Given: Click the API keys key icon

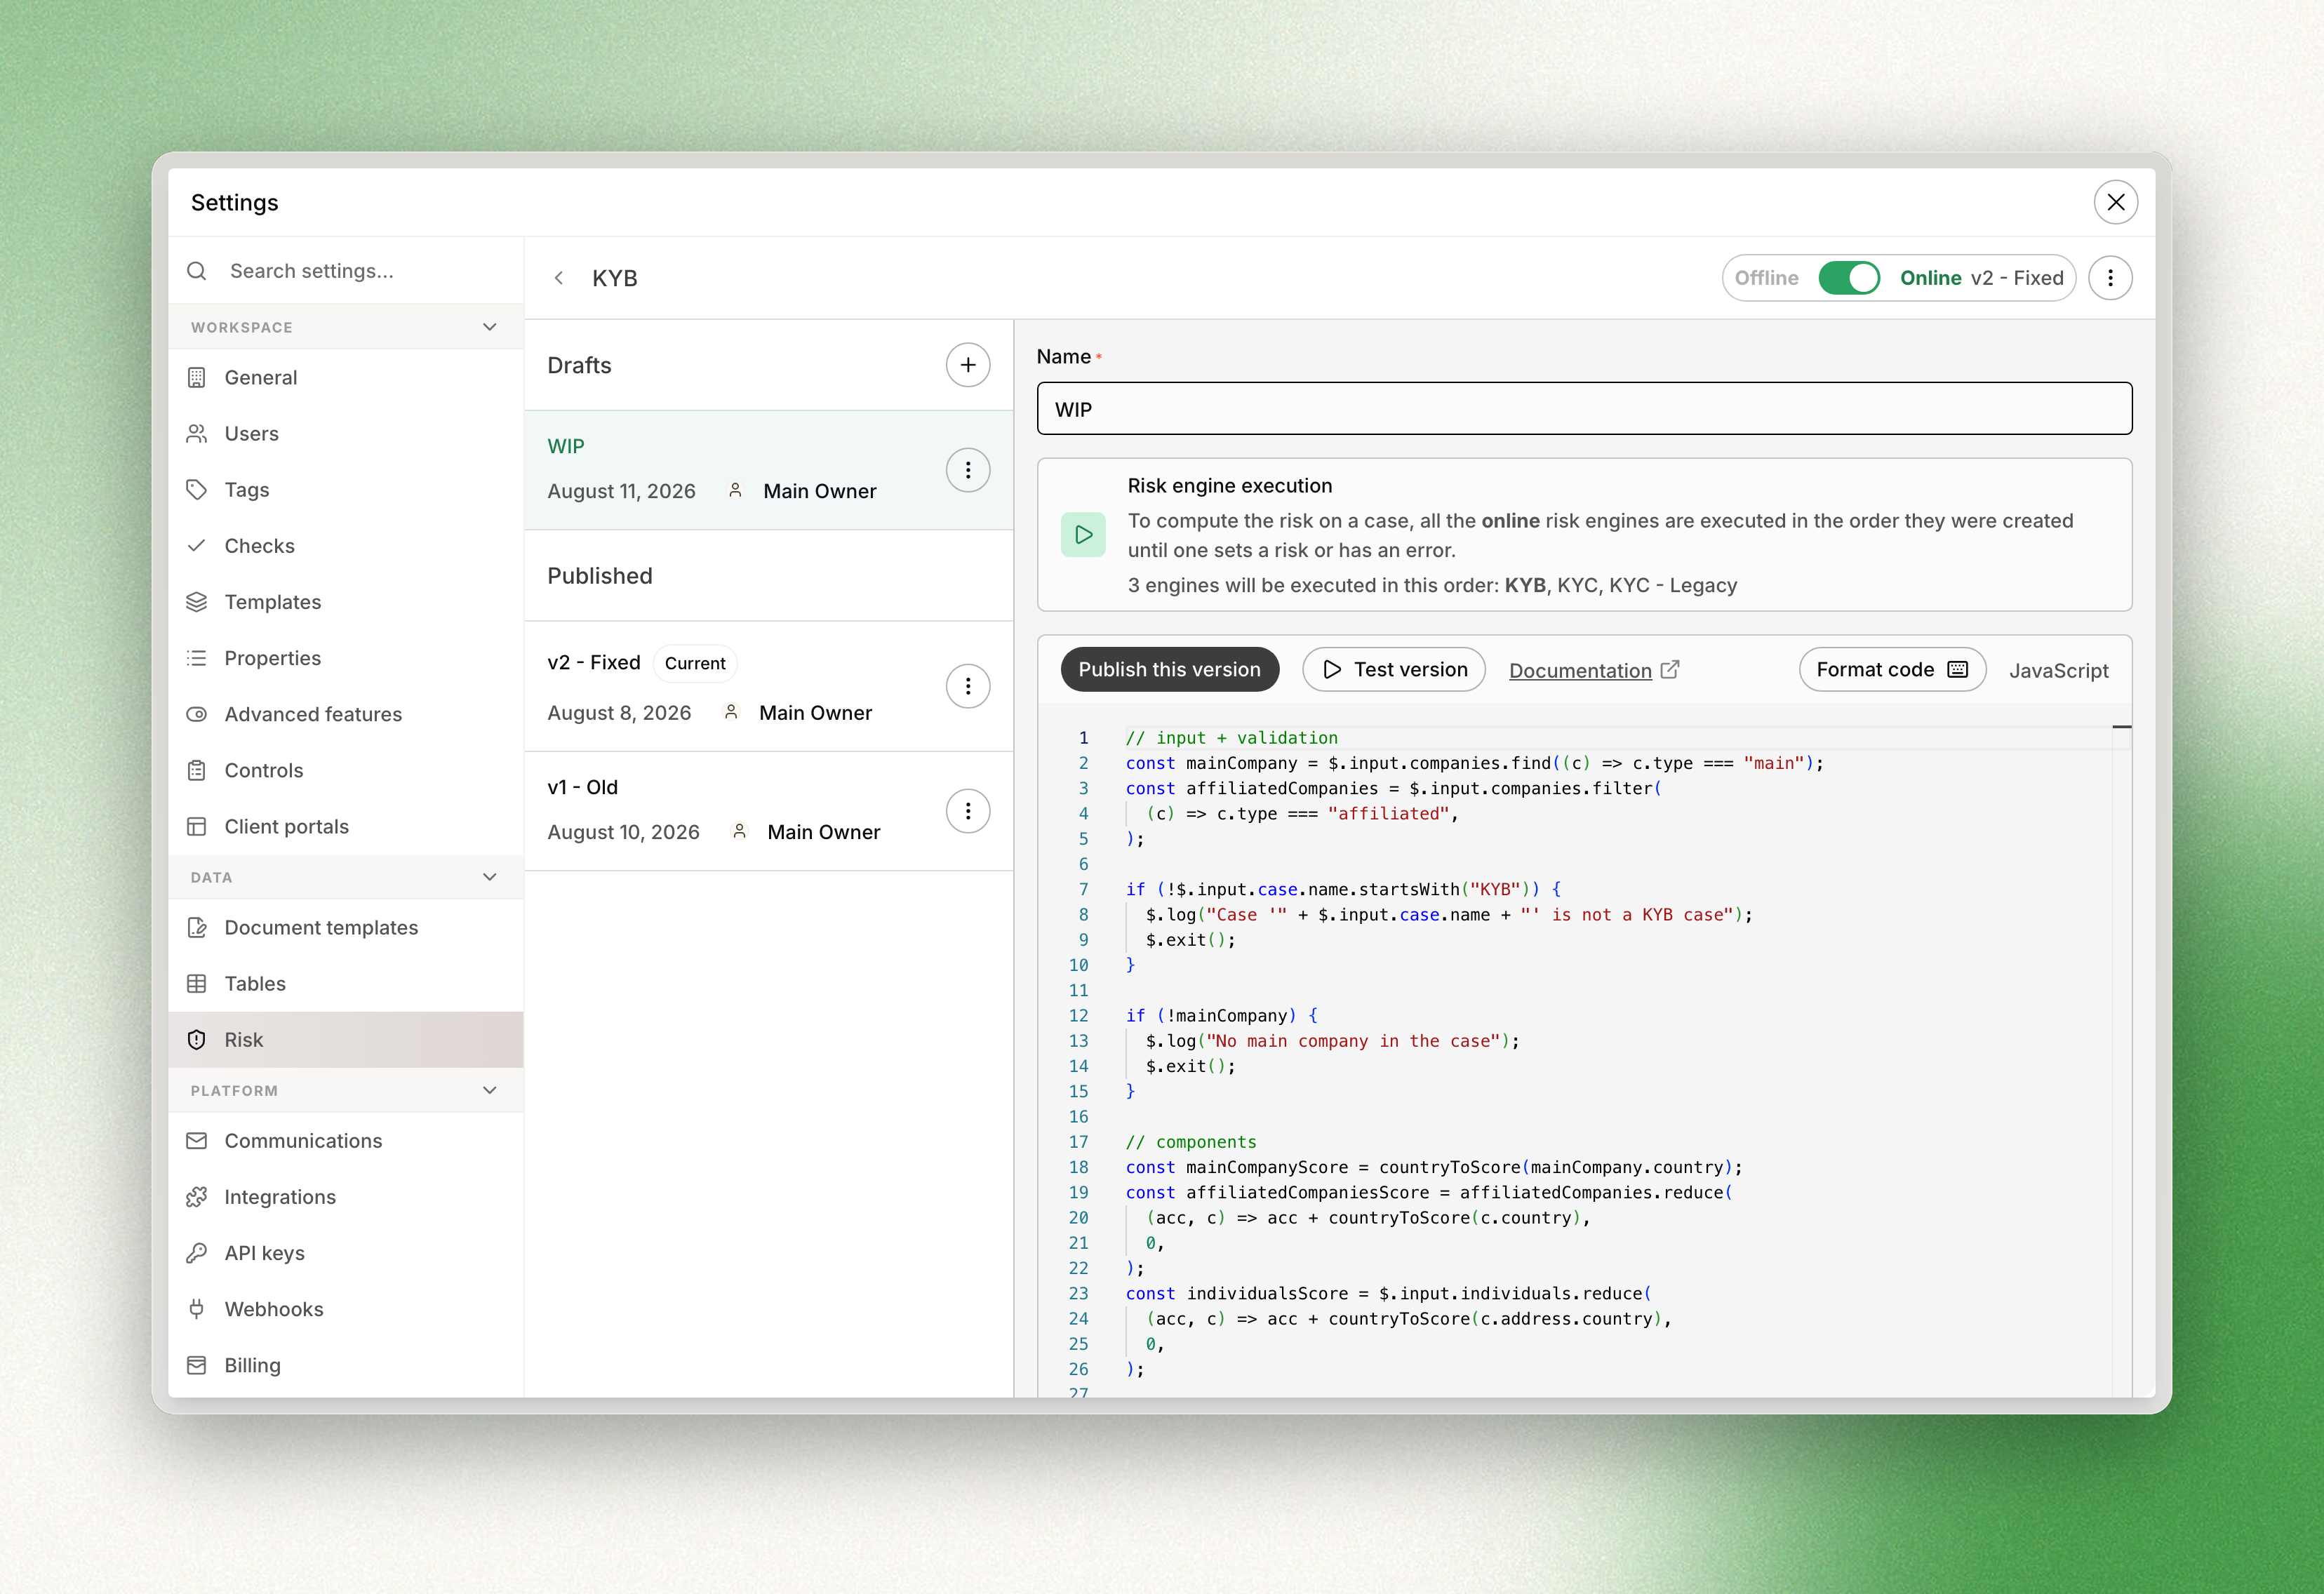Looking at the screenshot, I should 197,1252.
